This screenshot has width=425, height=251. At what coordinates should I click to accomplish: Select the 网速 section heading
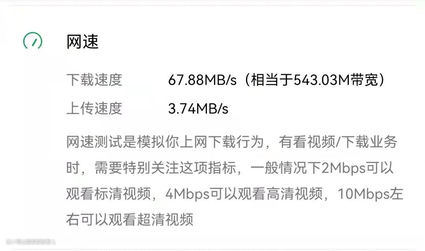click(82, 42)
